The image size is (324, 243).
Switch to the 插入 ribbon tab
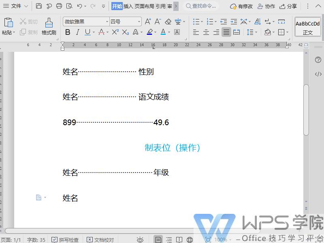click(129, 6)
